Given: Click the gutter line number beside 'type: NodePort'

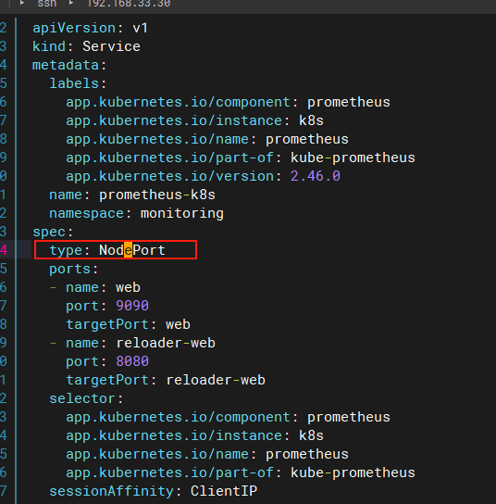Looking at the screenshot, I should coord(3,250).
